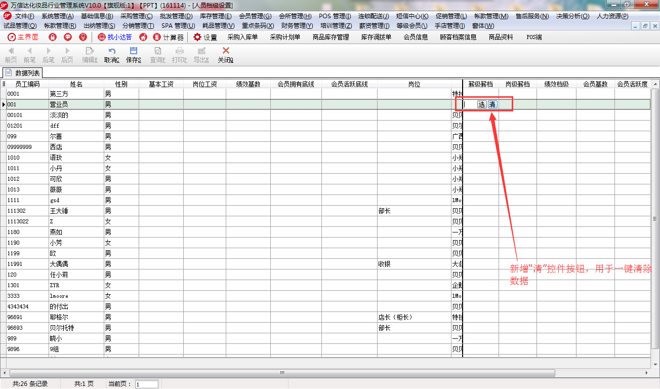Go to 后笔 next record
This screenshot has height=389, width=660.
tap(49, 55)
